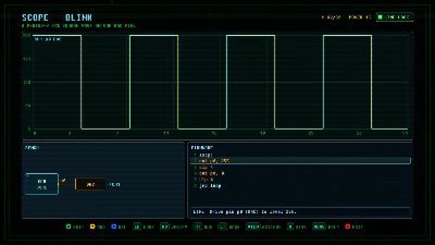
Task: Click the green square button hint in the bottom bar
Action: click(69, 226)
